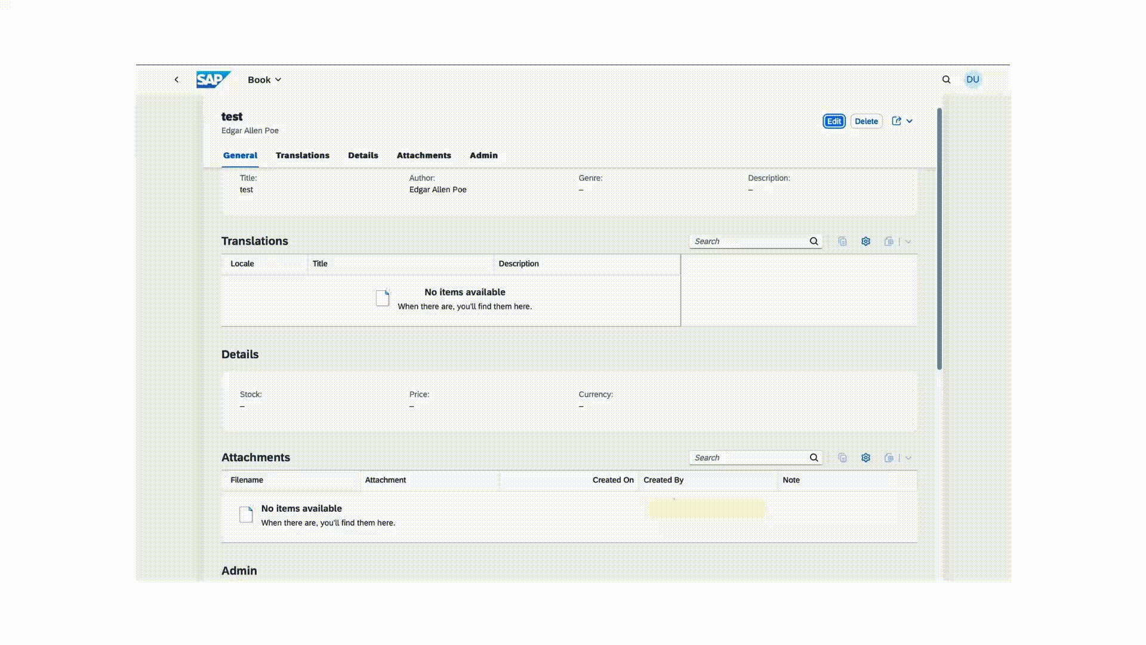Viewport: 1146px width, 645px height.
Task: Select the General tab
Action: [x=240, y=155]
